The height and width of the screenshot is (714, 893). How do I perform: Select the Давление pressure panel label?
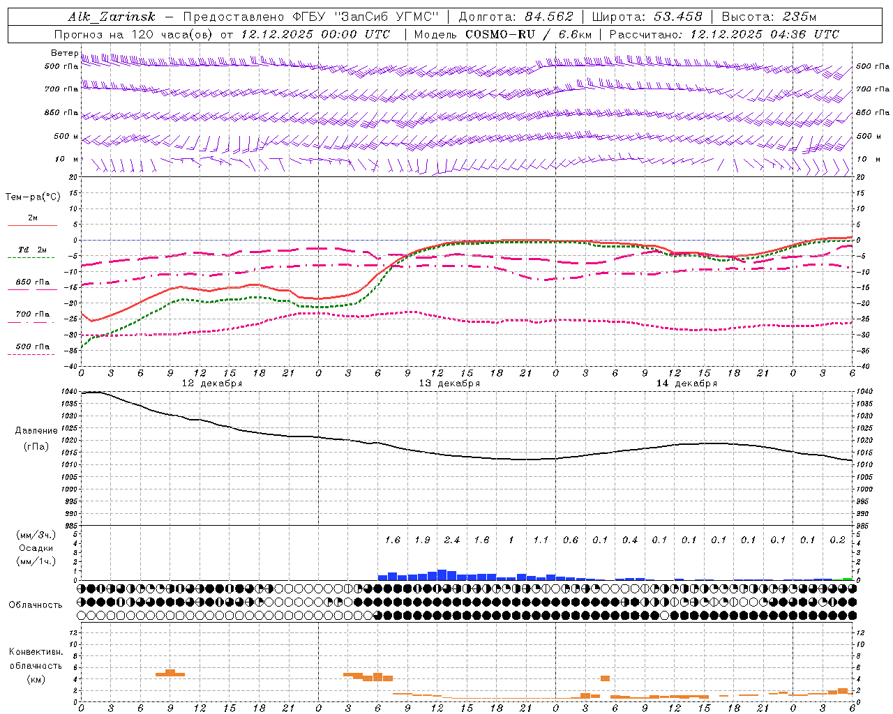tap(36, 431)
